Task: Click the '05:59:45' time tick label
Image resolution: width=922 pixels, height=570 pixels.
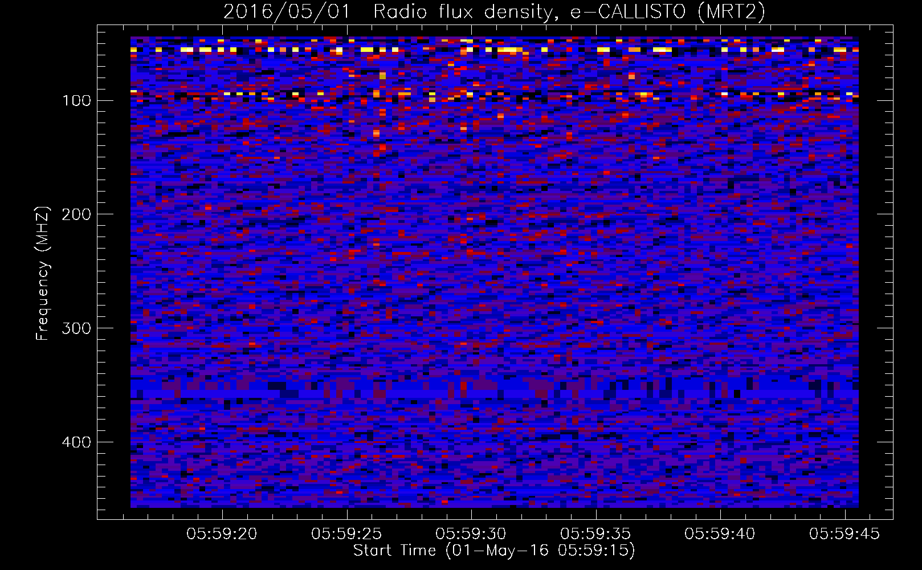Action: click(x=845, y=534)
